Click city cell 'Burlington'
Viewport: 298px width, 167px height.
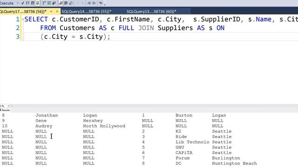point(226,158)
